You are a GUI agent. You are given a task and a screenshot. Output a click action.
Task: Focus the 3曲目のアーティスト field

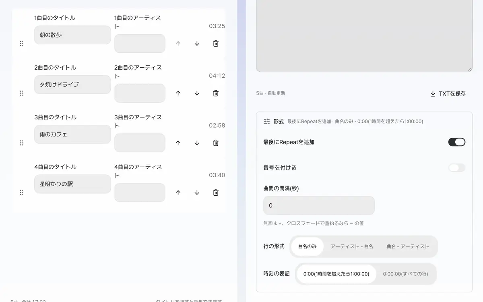[140, 143]
